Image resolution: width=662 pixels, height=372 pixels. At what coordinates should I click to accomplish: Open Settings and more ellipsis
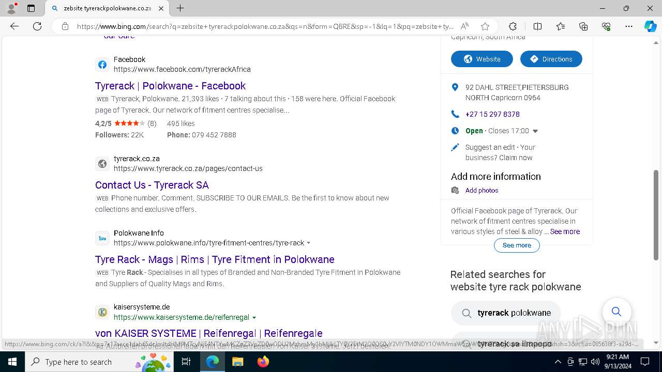tap(629, 26)
